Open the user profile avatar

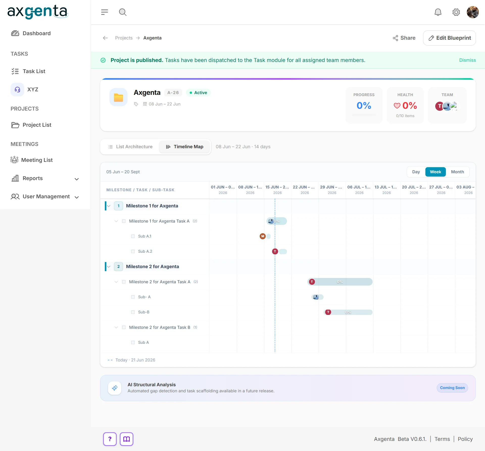(473, 12)
